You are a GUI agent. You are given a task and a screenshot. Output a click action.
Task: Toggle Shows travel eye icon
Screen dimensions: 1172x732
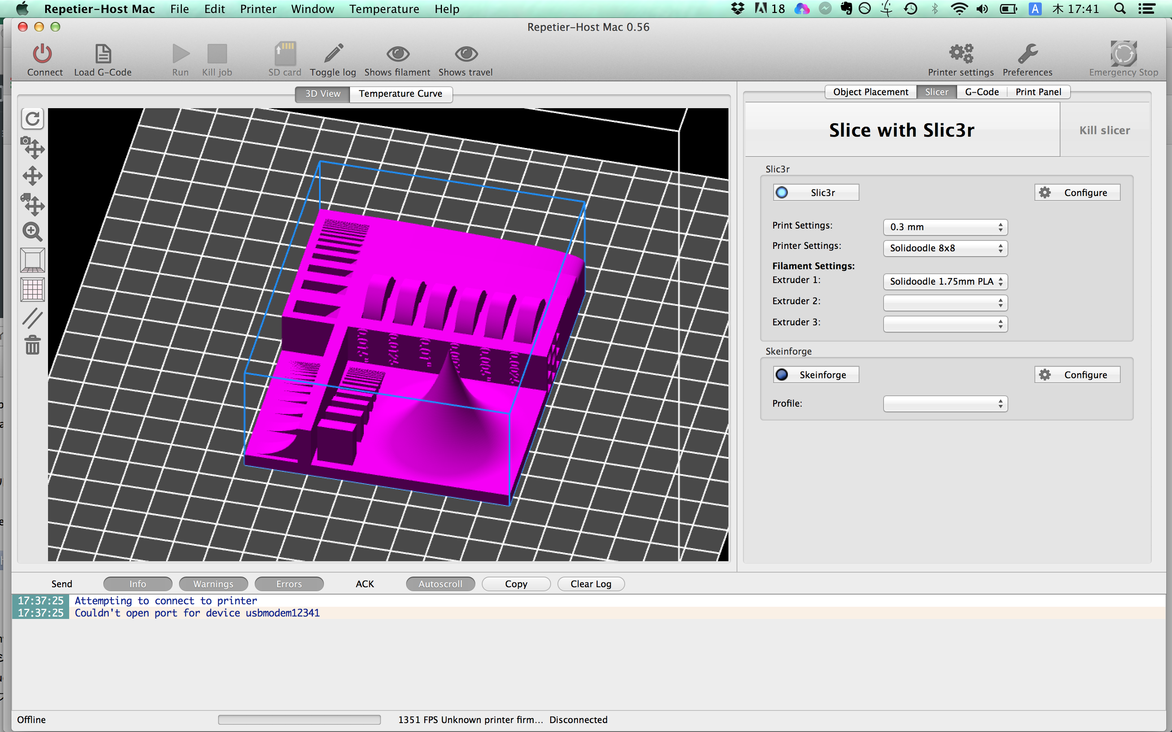pos(466,53)
